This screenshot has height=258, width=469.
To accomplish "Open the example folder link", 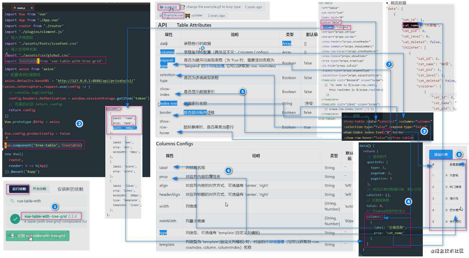I will [x=171, y=7].
